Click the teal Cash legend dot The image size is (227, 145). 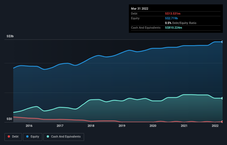point(48,136)
